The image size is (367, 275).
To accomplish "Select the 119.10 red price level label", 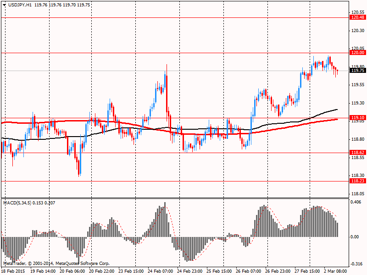I will point(357,118).
